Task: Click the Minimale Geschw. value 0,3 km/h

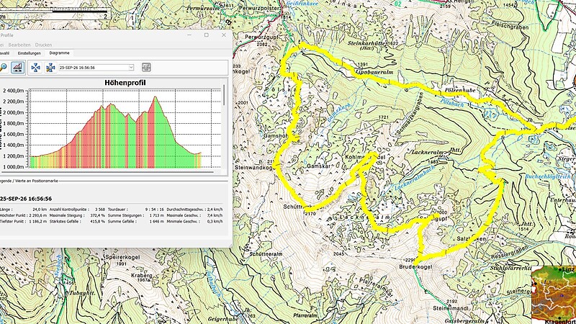Action: tap(215, 222)
